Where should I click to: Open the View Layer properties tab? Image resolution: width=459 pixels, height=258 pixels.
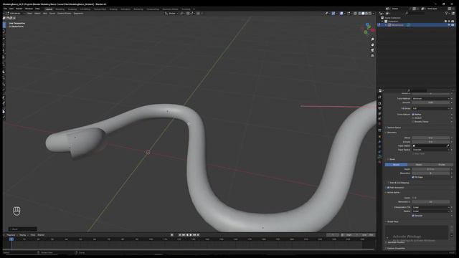pyautogui.click(x=380, y=114)
